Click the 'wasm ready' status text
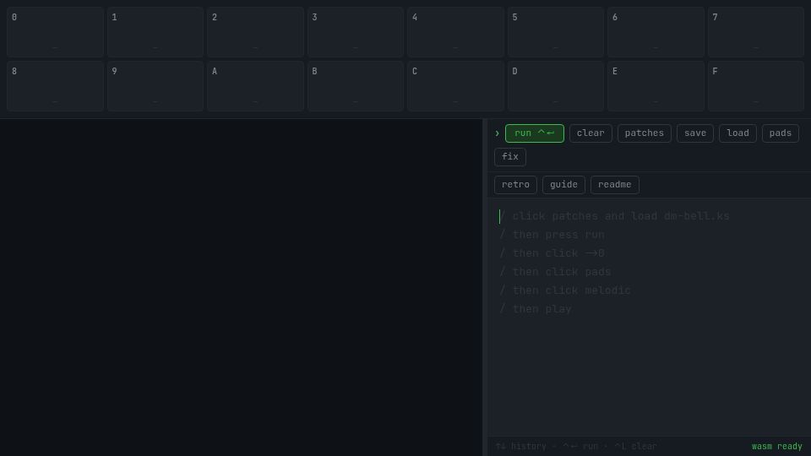Screen dimensions: 811x456 point(777,446)
